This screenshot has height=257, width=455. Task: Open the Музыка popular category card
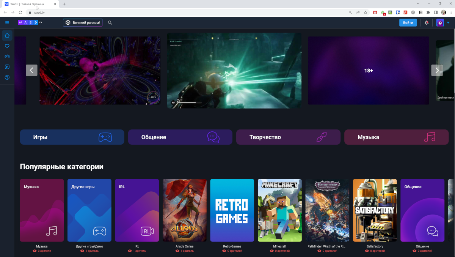click(42, 210)
